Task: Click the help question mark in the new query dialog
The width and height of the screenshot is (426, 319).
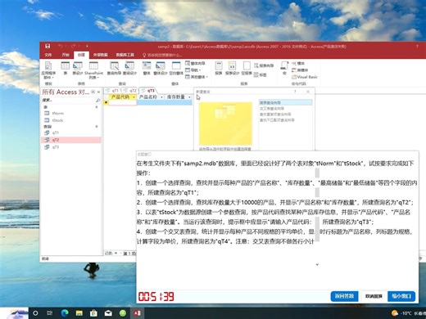Action: tap(295, 92)
